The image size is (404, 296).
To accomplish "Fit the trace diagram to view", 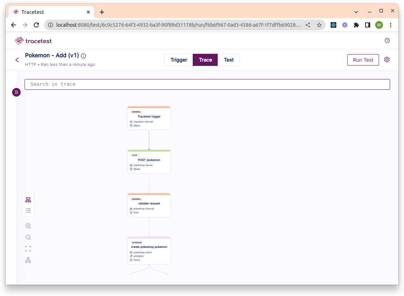I will point(28,249).
